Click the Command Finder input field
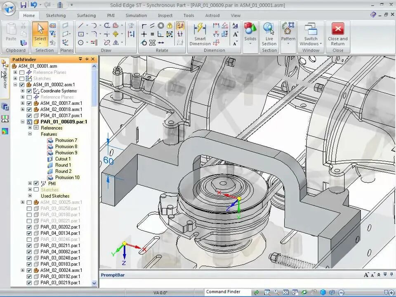Screen dimensions: 396x297 [x=228, y=292]
